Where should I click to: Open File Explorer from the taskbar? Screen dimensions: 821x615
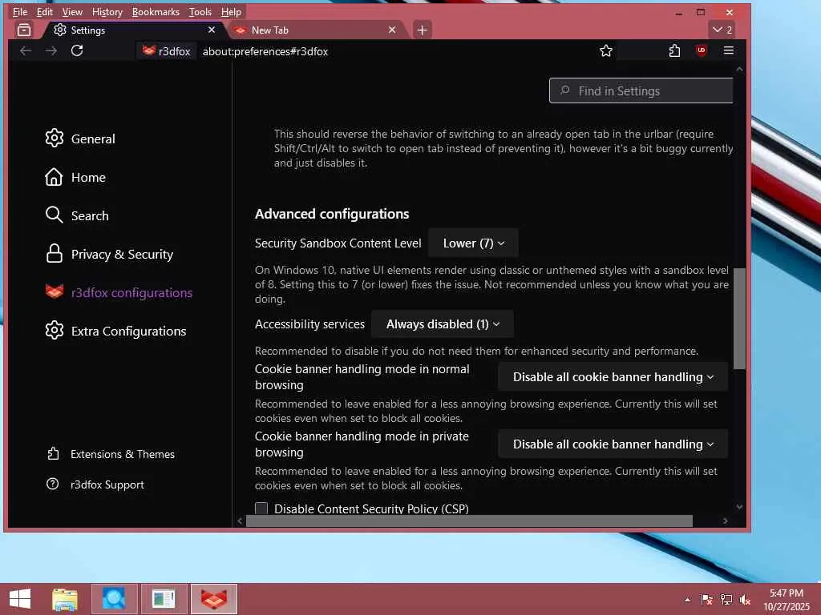point(65,599)
